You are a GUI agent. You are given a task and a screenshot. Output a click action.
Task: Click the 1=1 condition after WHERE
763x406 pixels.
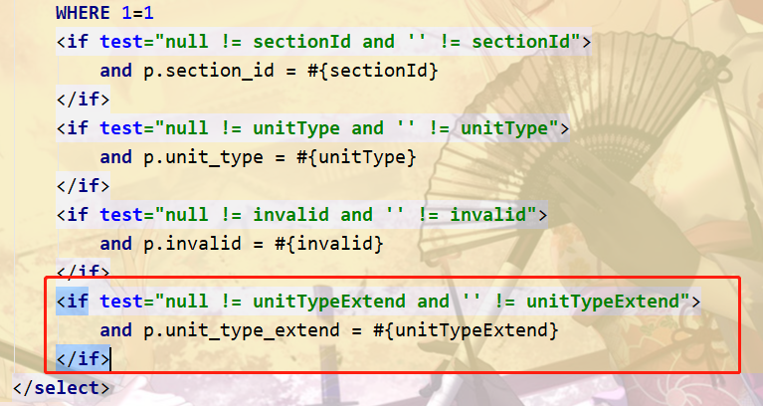pyautogui.click(x=137, y=13)
